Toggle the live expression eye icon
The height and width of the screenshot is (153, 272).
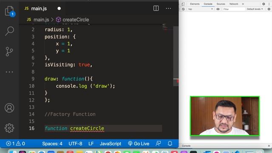click(x=218, y=9)
